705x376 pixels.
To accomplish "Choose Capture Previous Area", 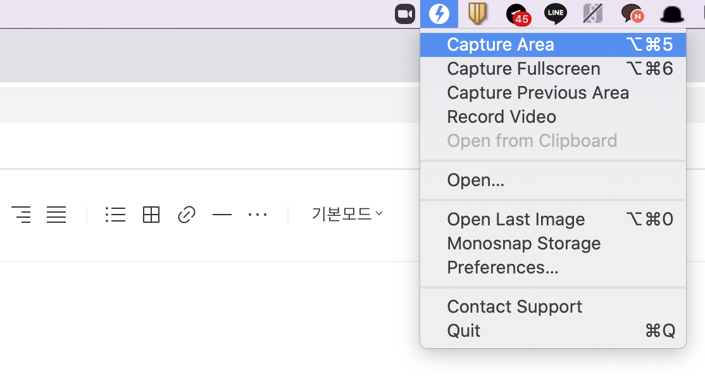I will coord(553,92).
